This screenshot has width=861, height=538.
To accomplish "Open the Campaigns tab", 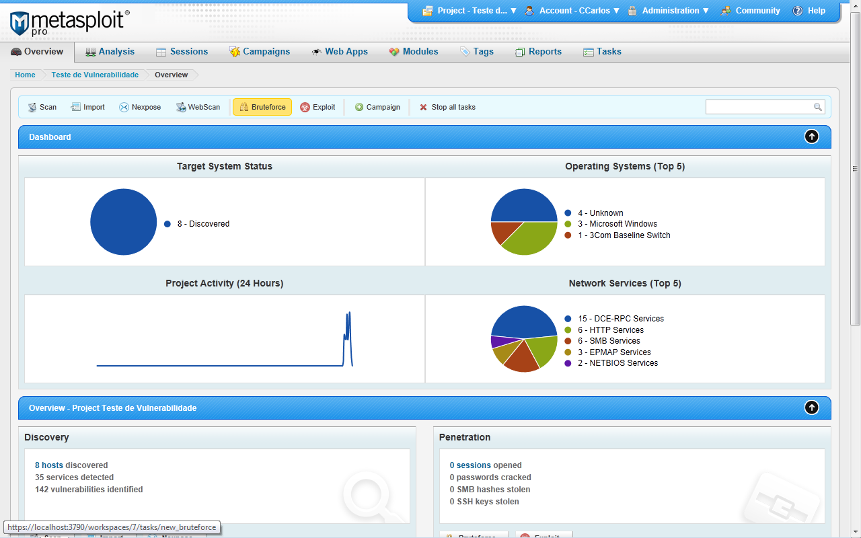I will click(260, 52).
